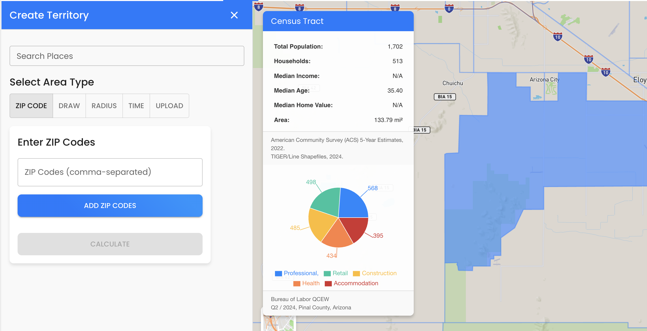This screenshot has height=331, width=647.
Task: Click the CALCULATE button
Action: [x=110, y=244]
